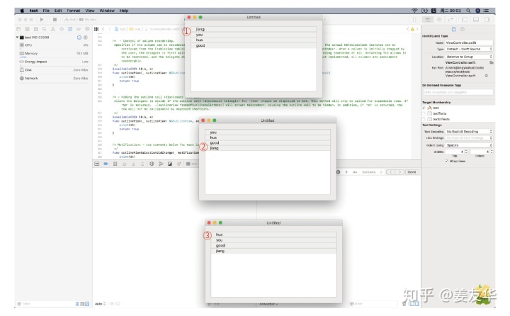Image resolution: width=510 pixels, height=316 pixels.
Task: Select the Energy Impact gauge row
Action: (x=54, y=62)
